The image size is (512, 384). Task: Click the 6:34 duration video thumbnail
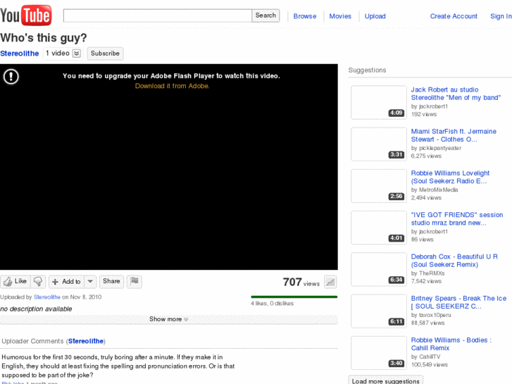[x=379, y=269]
